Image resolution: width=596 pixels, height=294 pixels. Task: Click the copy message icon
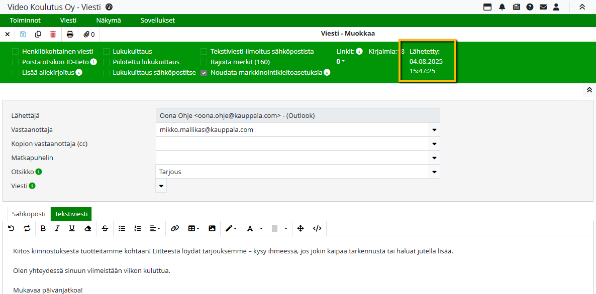tap(38, 34)
